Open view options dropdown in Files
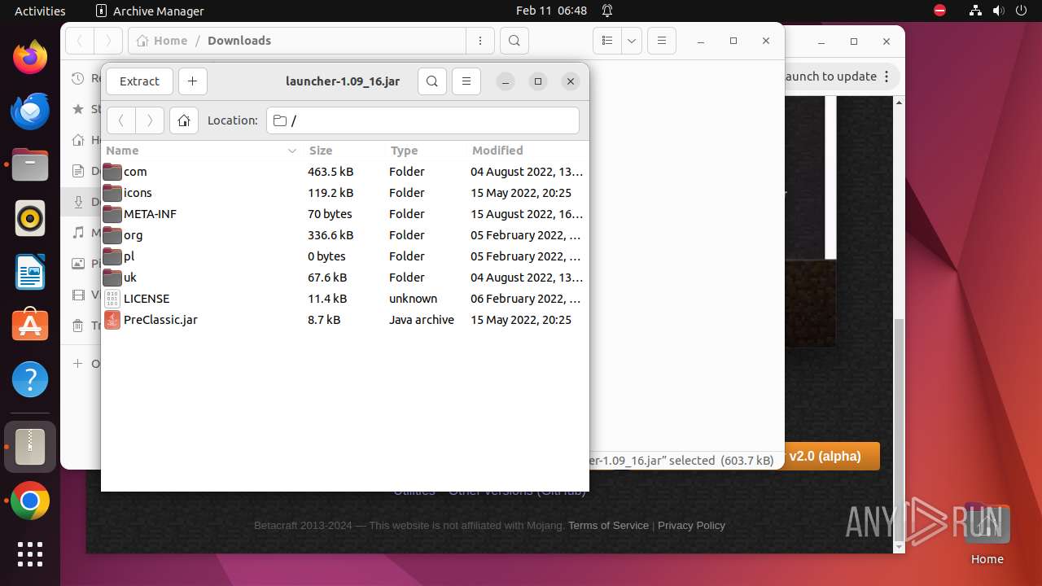1042x586 pixels. (x=632, y=41)
